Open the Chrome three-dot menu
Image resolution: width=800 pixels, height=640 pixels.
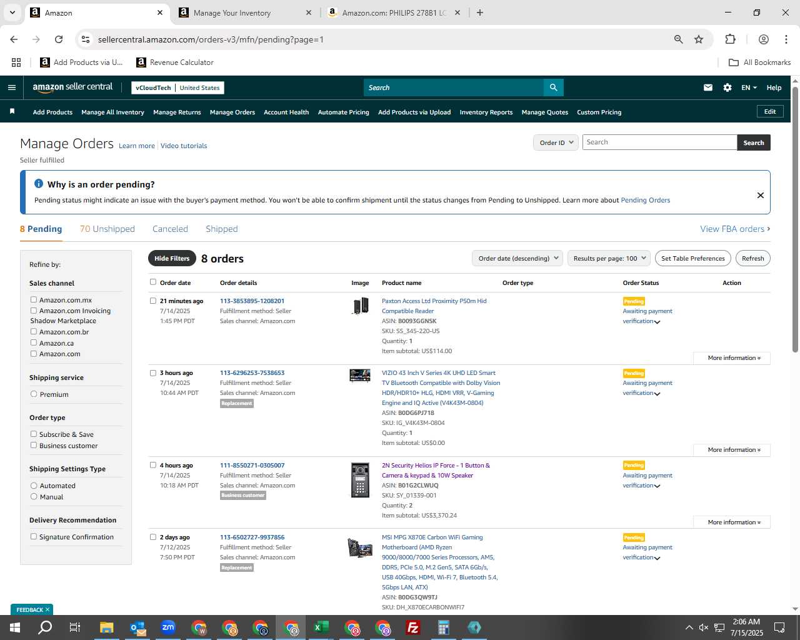pos(786,39)
